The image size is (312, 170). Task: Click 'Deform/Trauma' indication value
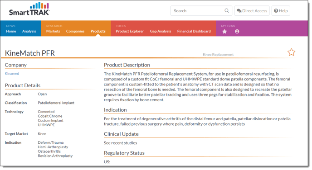click(x=51, y=142)
